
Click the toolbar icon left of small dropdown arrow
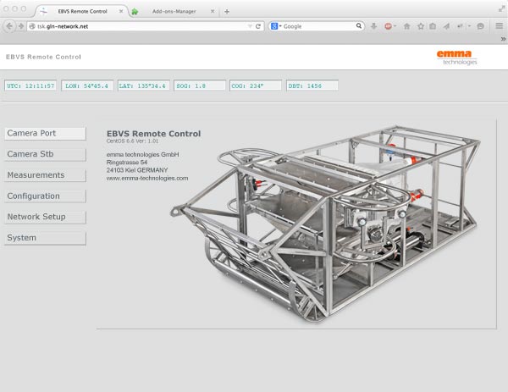(461, 26)
